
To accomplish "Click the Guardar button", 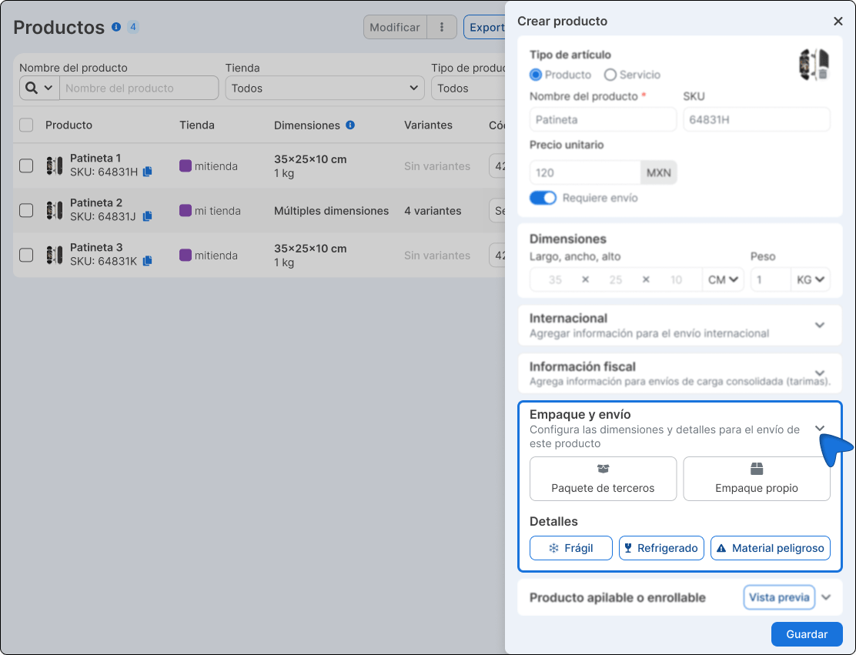I will click(x=806, y=634).
